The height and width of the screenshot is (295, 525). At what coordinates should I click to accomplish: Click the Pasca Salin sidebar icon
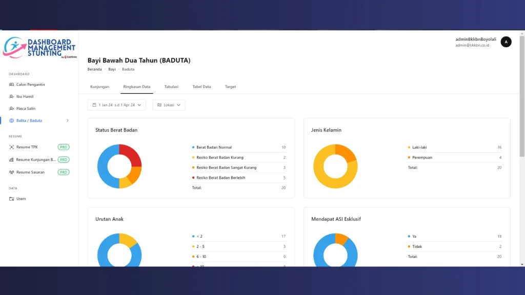12,109
